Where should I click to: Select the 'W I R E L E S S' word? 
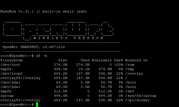tap(50, 38)
